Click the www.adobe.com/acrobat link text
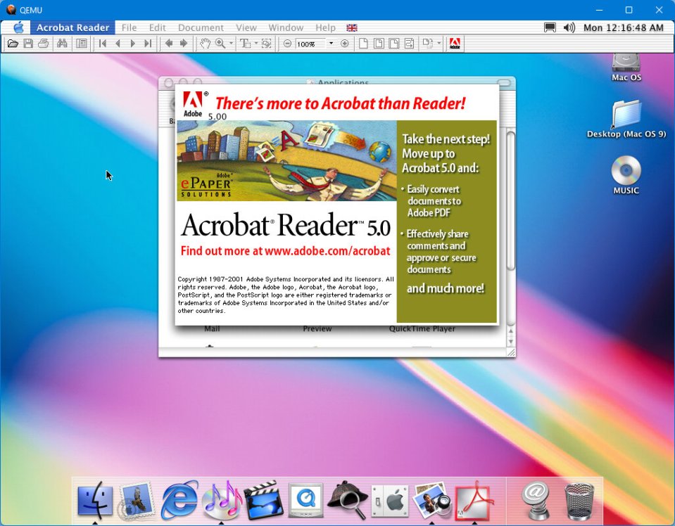 pyautogui.click(x=327, y=251)
